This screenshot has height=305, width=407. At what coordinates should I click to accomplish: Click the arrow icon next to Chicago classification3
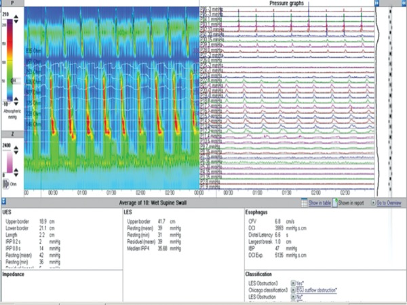[293, 289]
